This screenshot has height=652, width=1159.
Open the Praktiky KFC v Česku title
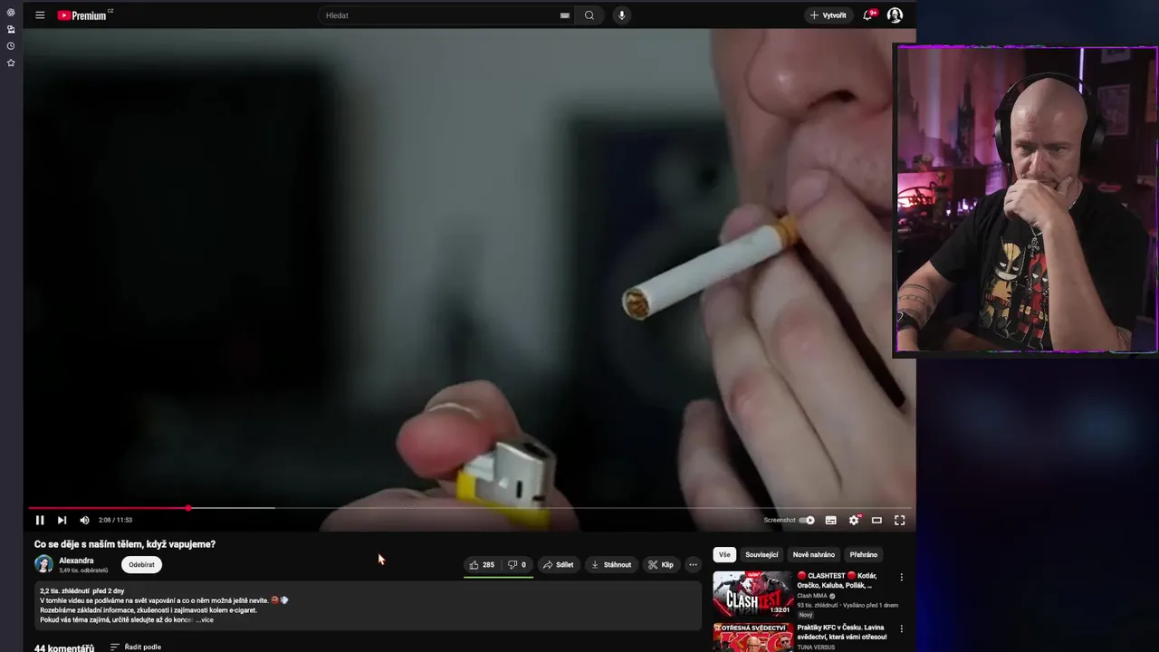pyautogui.click(x=842, y=632)
